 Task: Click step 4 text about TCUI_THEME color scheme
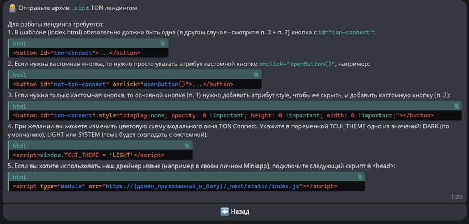(229, 131)
